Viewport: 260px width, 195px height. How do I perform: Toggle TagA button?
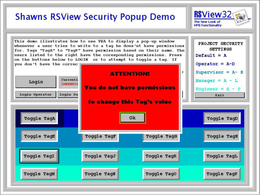[39, 118]
